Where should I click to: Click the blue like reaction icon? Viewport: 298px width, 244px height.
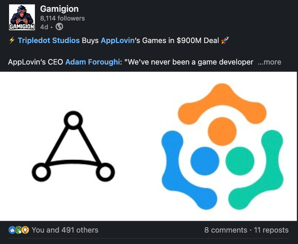tap(12, 230)
